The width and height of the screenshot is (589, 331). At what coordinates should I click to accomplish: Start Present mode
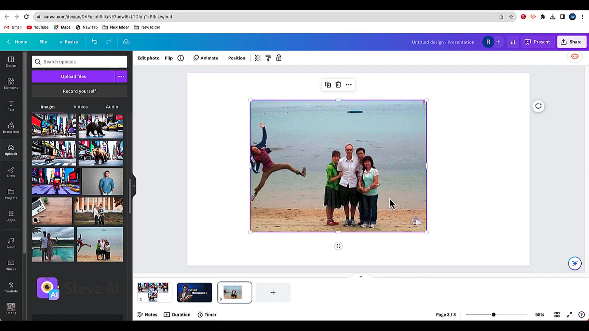(537, 42)
